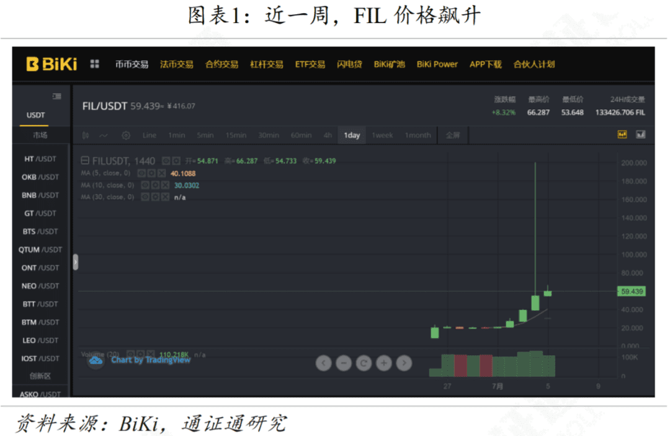Open settings for FILUSDT series
The height and width of the screenshot is (436, 670).
tap(176, 161)
